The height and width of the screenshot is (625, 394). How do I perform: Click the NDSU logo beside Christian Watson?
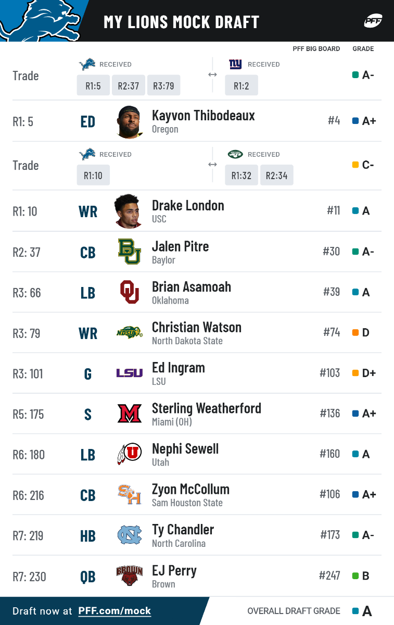[x=129, y=333]
